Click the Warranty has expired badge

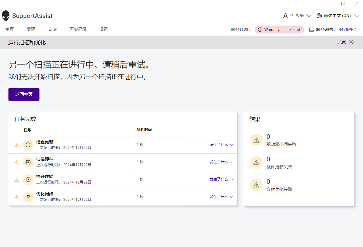279,30
